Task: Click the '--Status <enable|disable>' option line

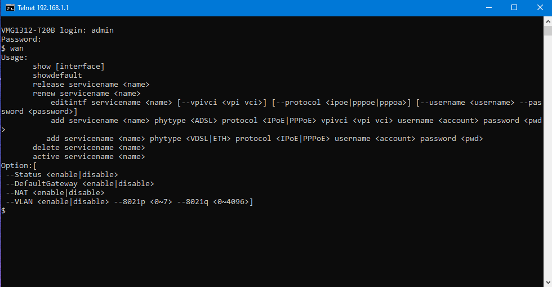Action: point(62,175)
